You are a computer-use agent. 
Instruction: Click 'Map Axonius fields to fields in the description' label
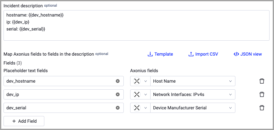click(x=49, y=54)
